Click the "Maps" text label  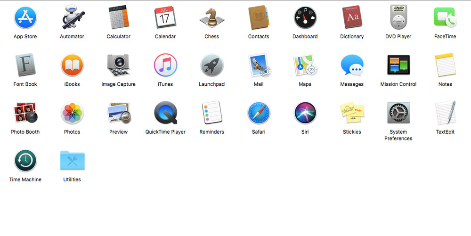click(305, 84)
